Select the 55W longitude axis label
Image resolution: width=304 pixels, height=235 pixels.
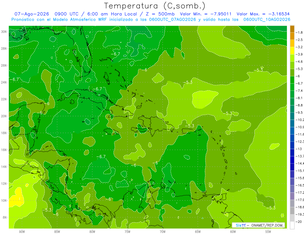[268, 232]
